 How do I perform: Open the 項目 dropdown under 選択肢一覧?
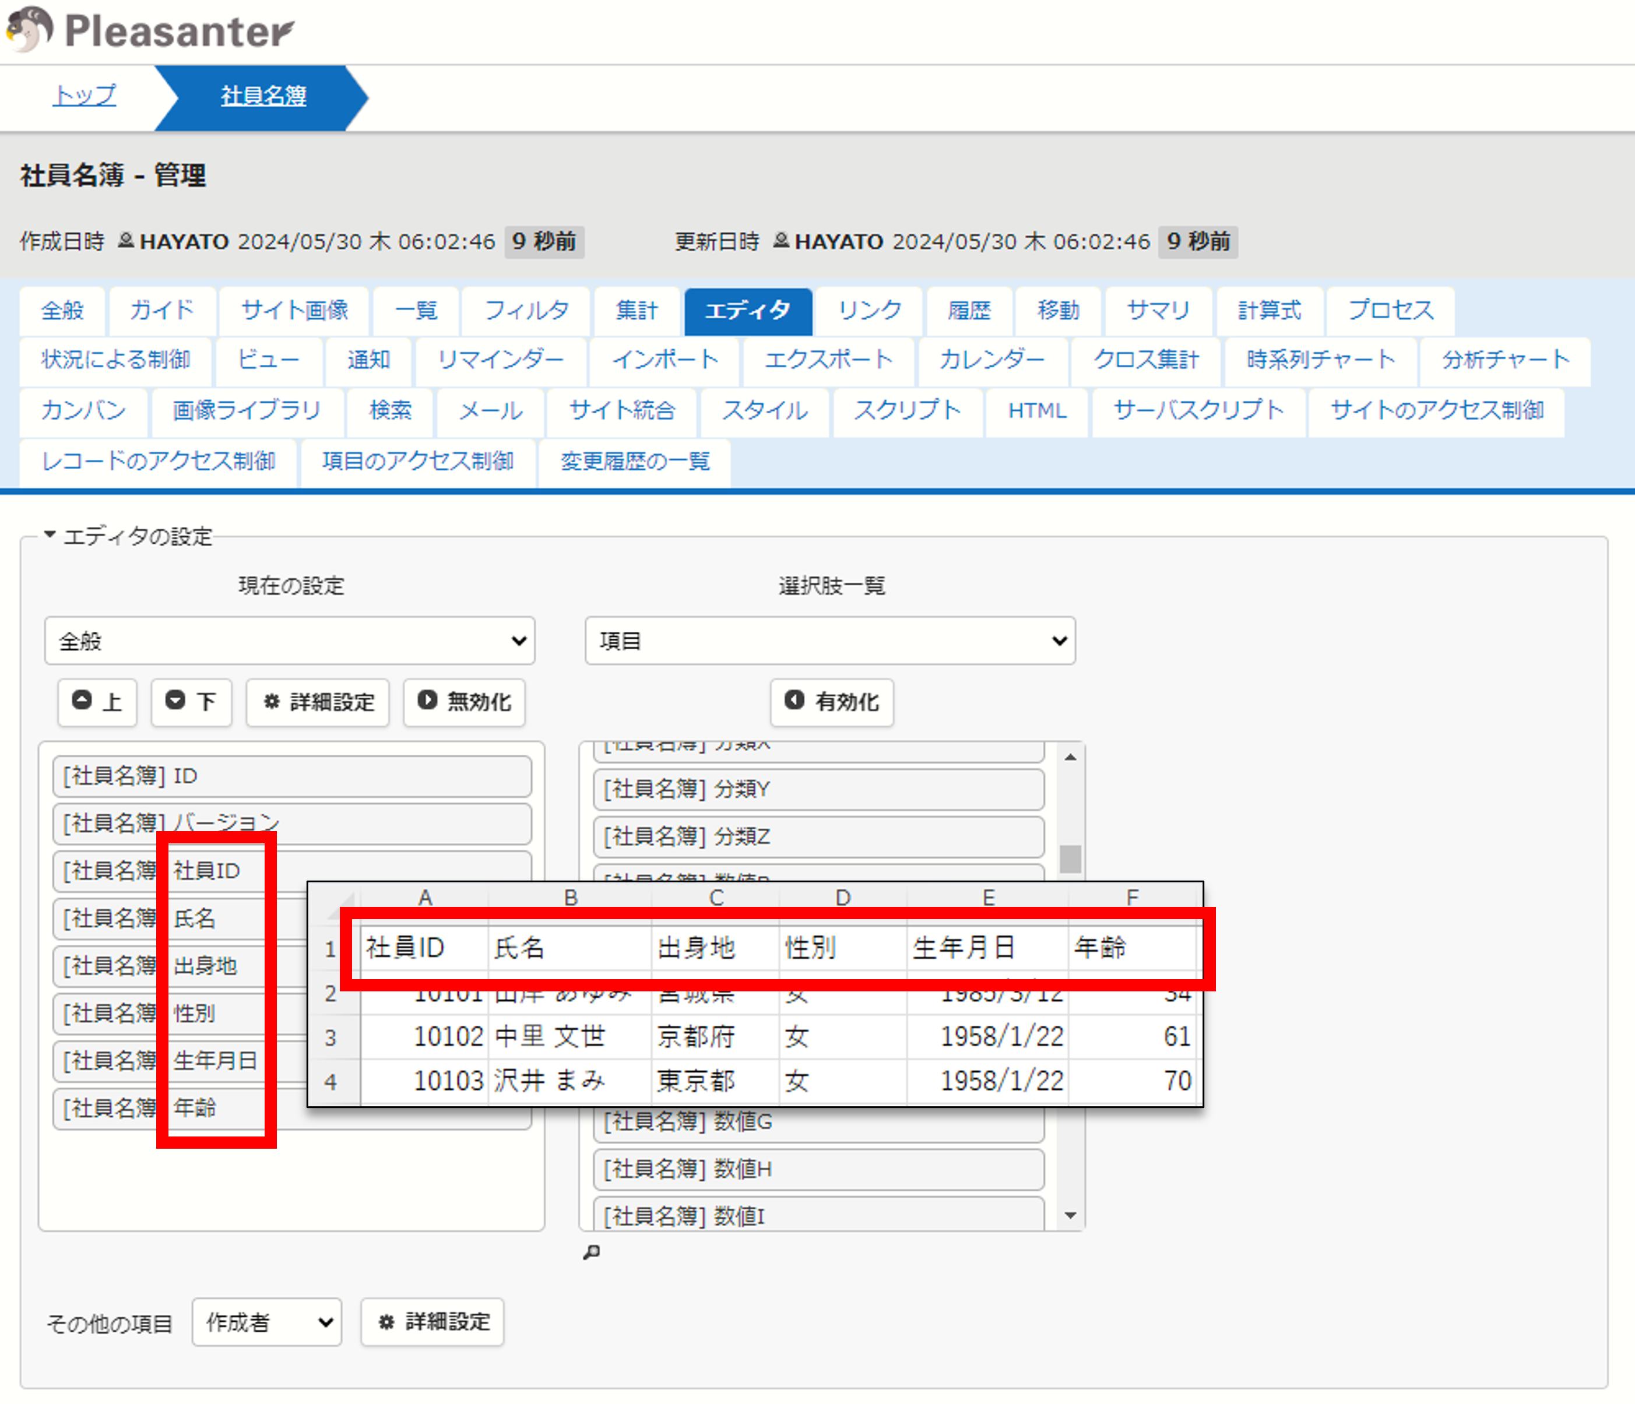pos(830,641)
